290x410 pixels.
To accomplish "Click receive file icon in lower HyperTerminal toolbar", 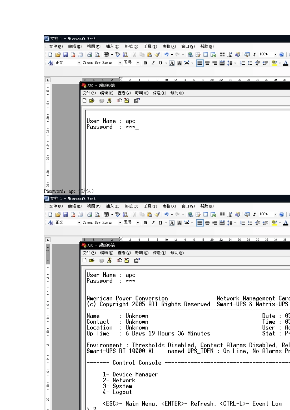I will (x=127, y=260).
